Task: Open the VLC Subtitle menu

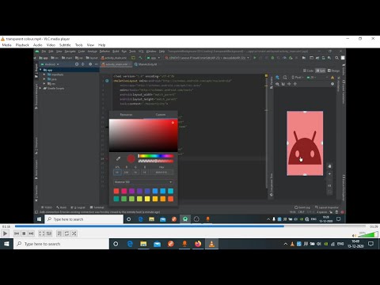Action: [x=65, y=45]
